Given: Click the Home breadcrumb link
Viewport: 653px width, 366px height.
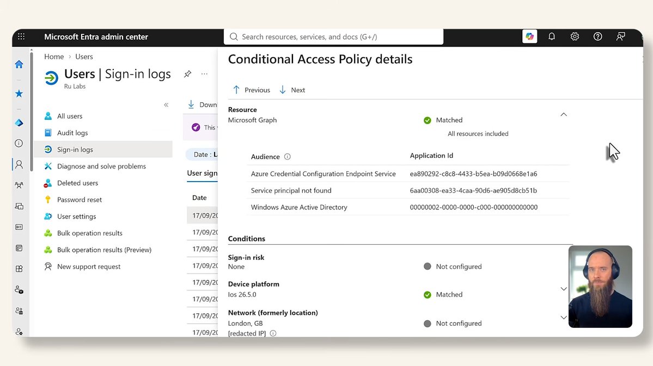Looking at the screenshot, I should (54, 57).
